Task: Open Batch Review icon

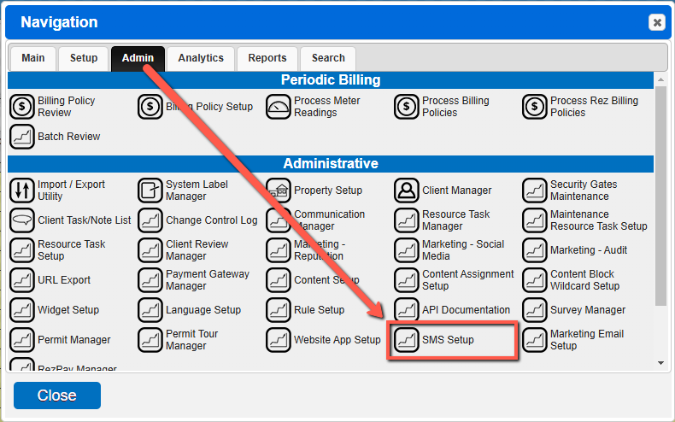Action: (x=22, y=137)
